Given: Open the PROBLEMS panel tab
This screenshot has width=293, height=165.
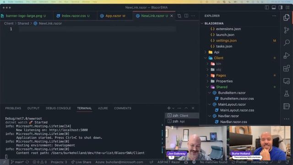Looking at the screenshot, I should (x=13, y=108).
